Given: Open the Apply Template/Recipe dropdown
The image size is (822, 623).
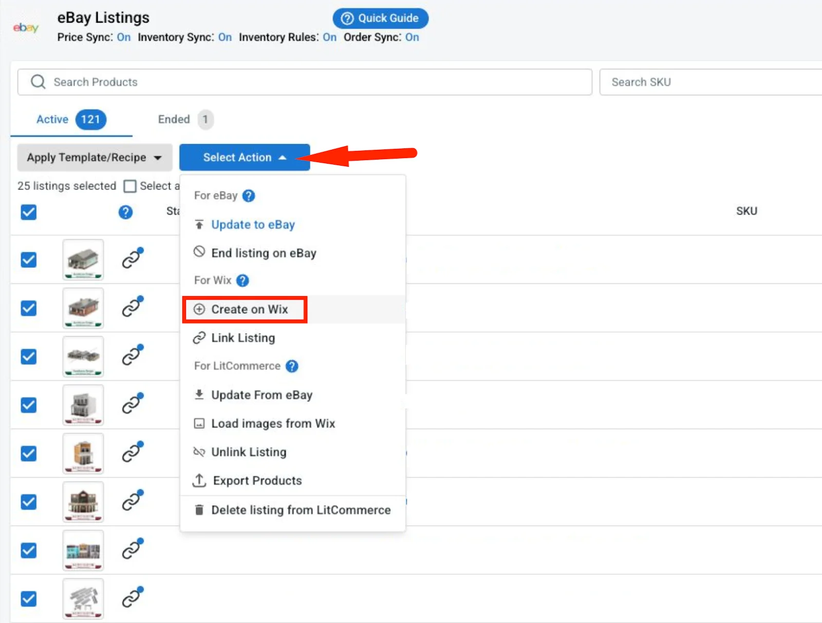Looking at the screenshot, I should click(x=94, y=158).
